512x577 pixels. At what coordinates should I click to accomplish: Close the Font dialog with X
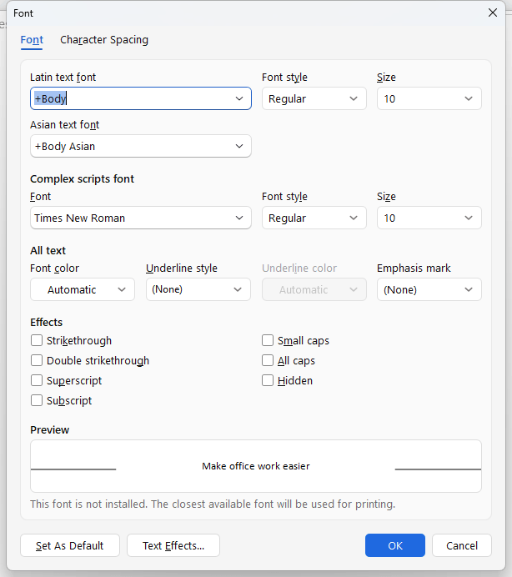(x=492, y=13)
